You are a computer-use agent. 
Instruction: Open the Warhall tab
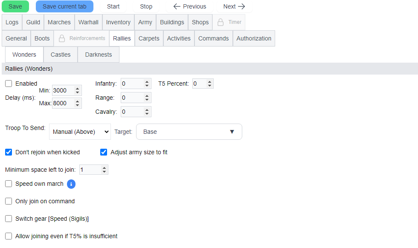(88, 22)
